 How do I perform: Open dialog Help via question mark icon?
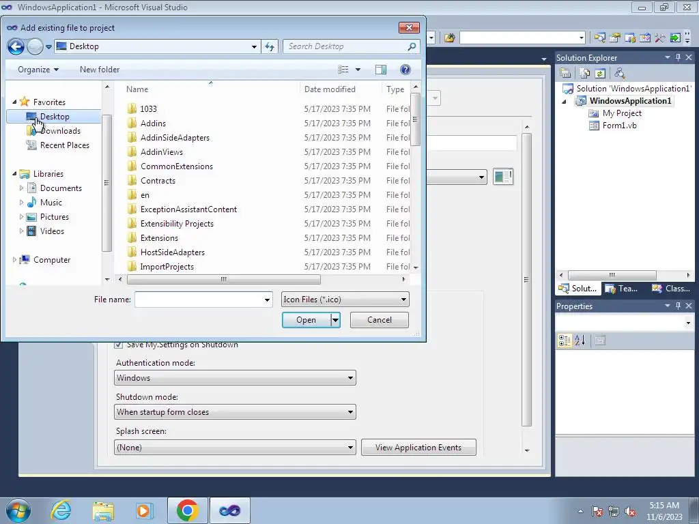(x=405, y=70)
